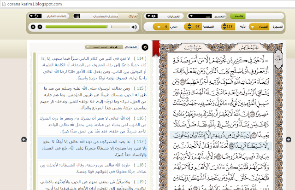Pause the recitation playback
This screenshot has width=295, height=190.
pos(33,27)
